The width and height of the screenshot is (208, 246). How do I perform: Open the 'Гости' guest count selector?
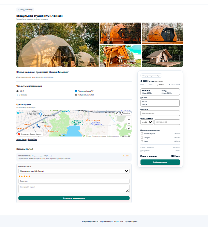pyautogui.click(x=160, y=103)
